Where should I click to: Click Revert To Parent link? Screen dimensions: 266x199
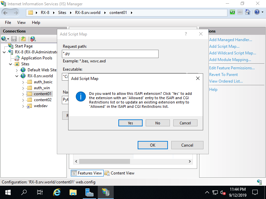[223, 74]
